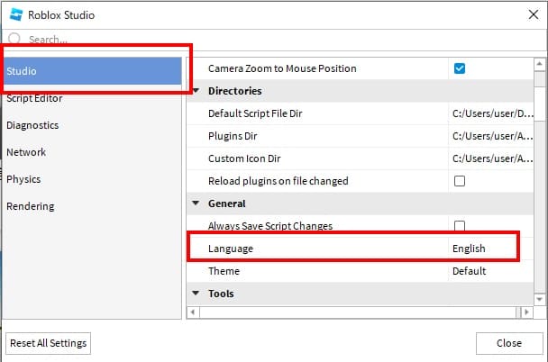Screen dimensions: 548x362
Task: Click the Plugins Dir path value
Action: coord(490,136)
